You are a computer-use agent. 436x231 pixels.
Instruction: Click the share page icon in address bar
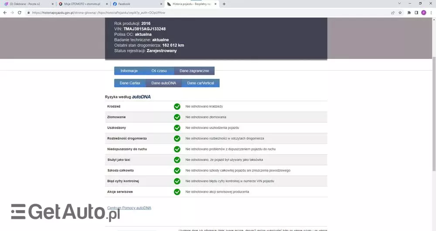click(x=392, y=13)
